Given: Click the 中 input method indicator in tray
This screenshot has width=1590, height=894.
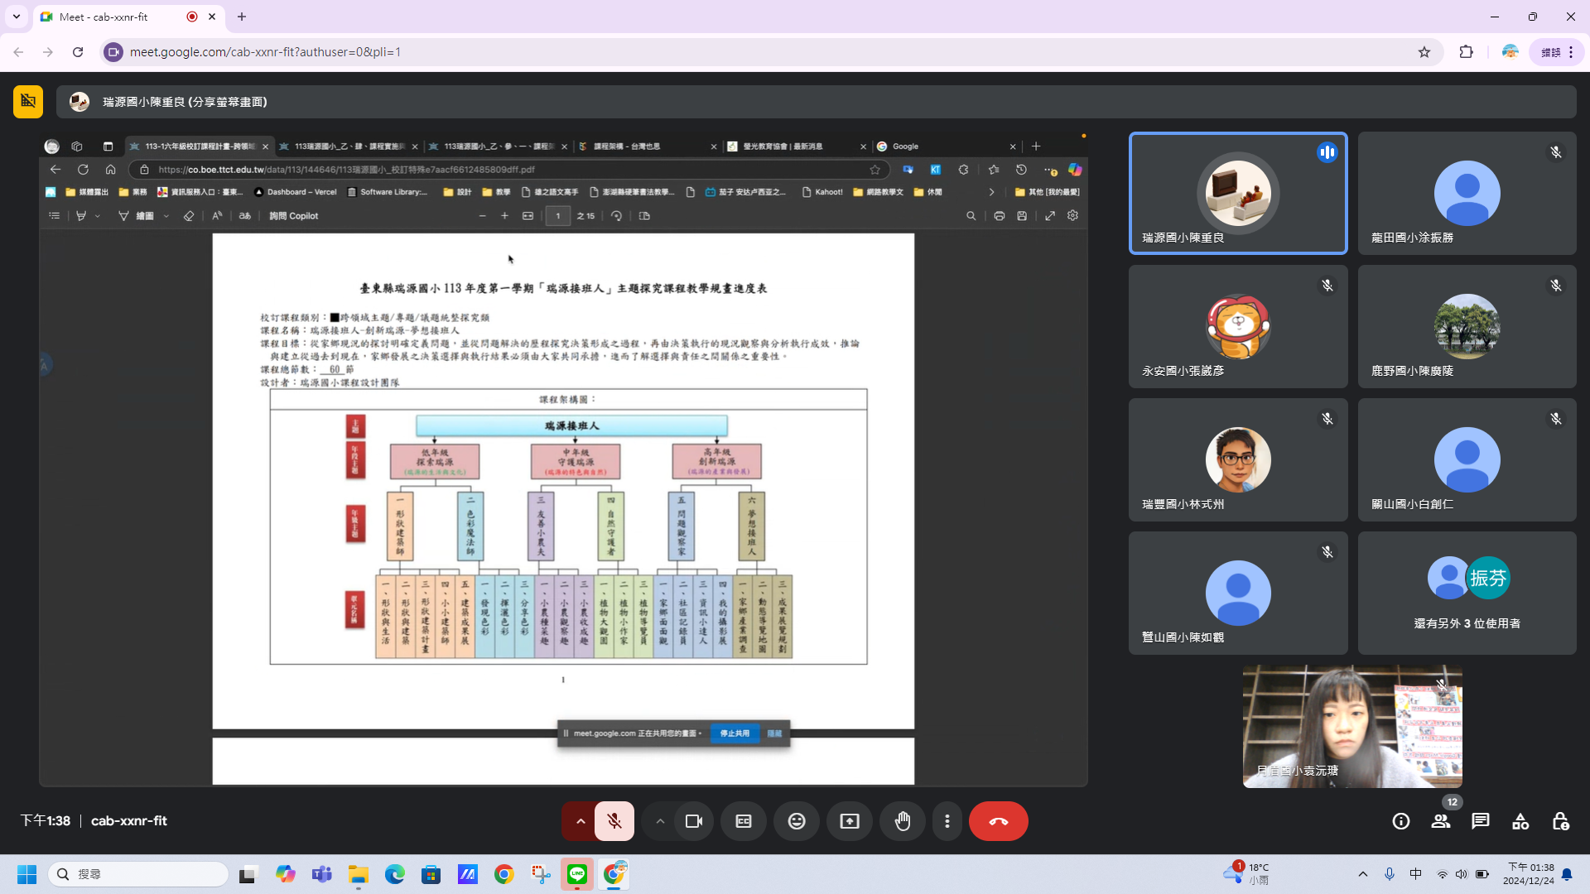Looking at the screenshot, I should click(1416, 874).
